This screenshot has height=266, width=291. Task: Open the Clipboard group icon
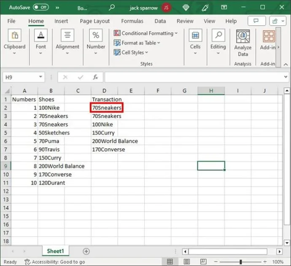click(15, 35)
